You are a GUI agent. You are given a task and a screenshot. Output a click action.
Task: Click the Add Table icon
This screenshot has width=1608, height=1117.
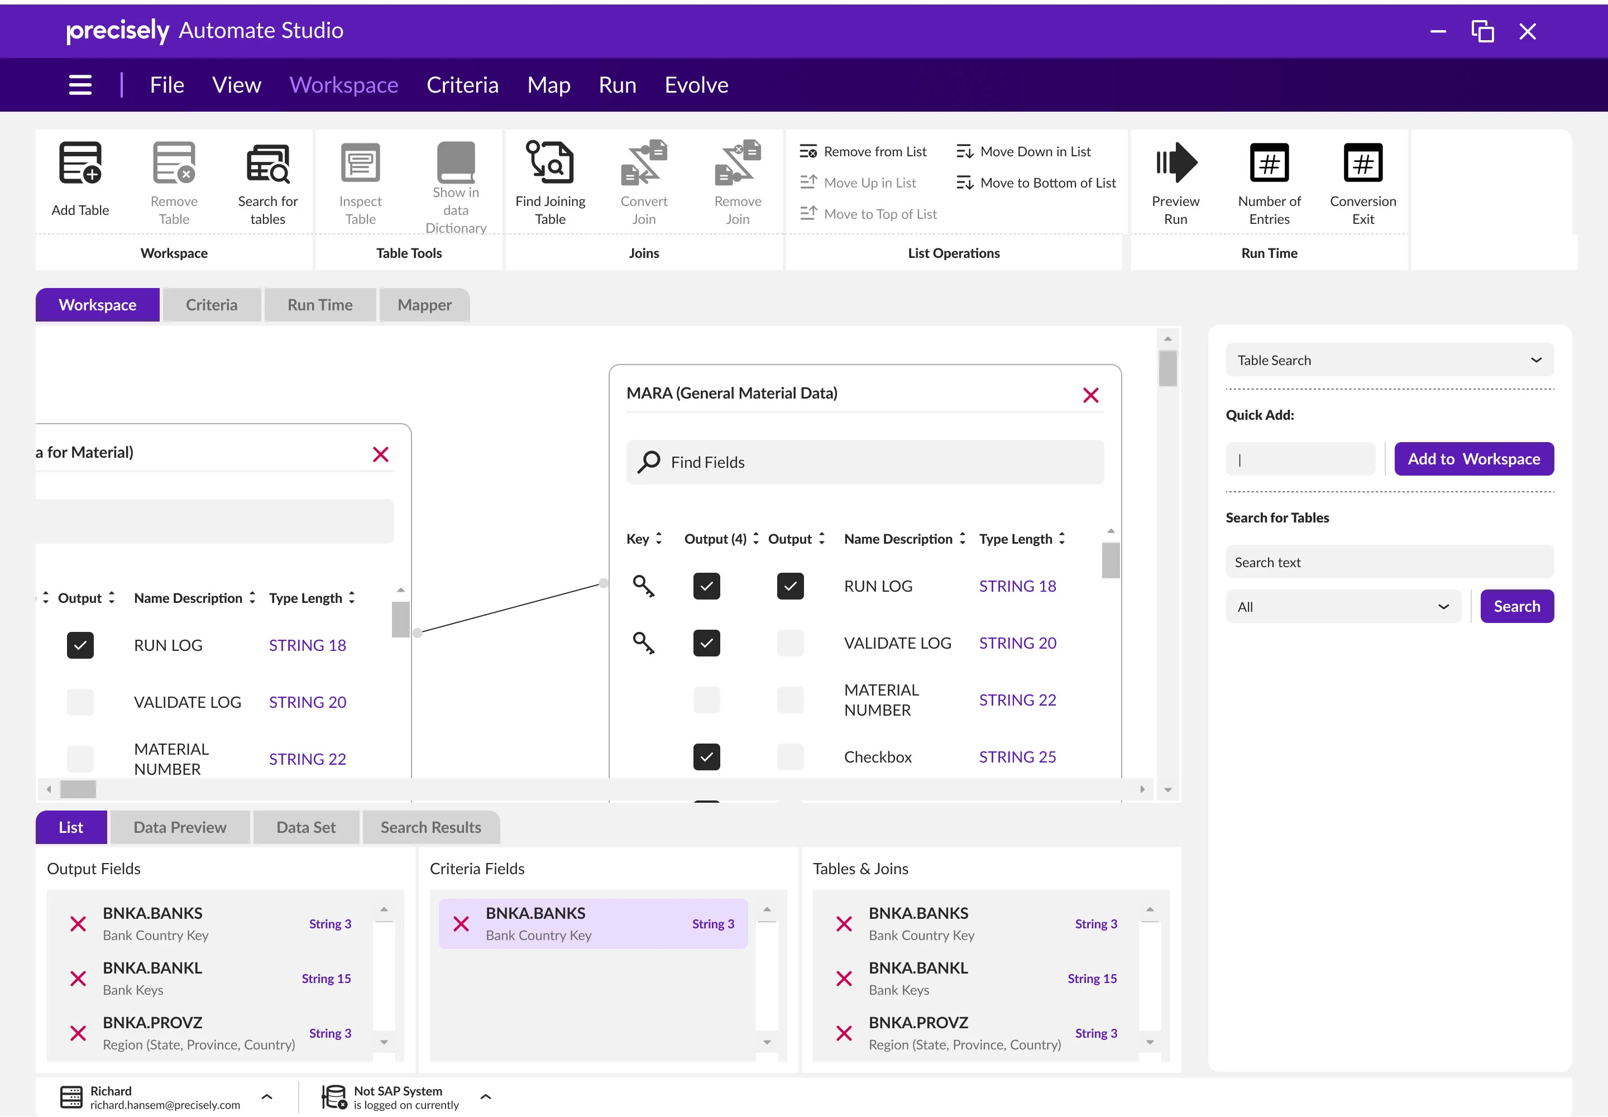[80, 162]
